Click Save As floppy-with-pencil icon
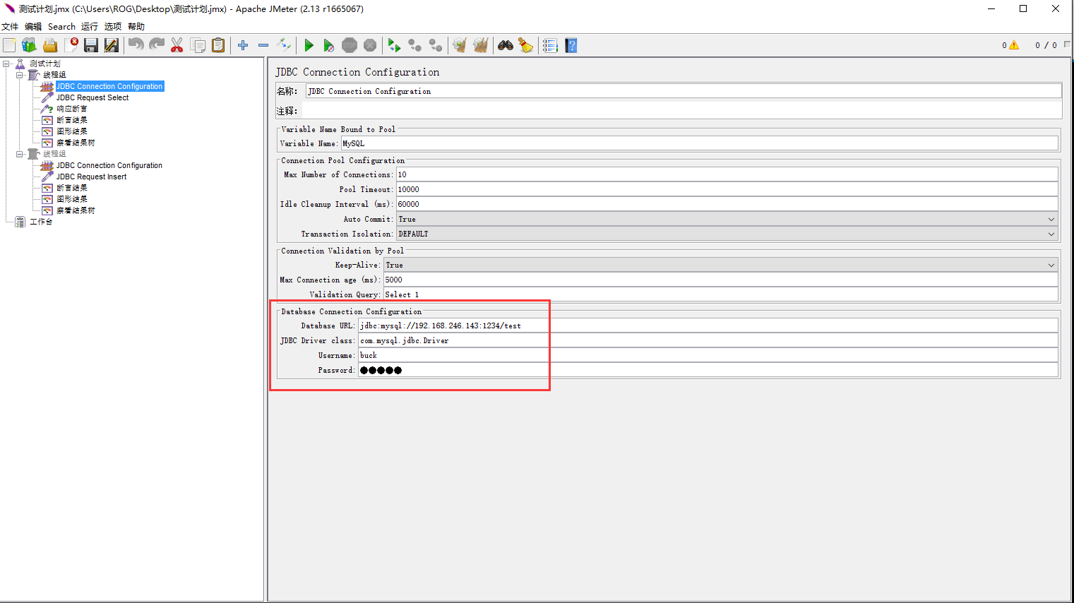1074x603 pixels. click(x=112, y=45)
